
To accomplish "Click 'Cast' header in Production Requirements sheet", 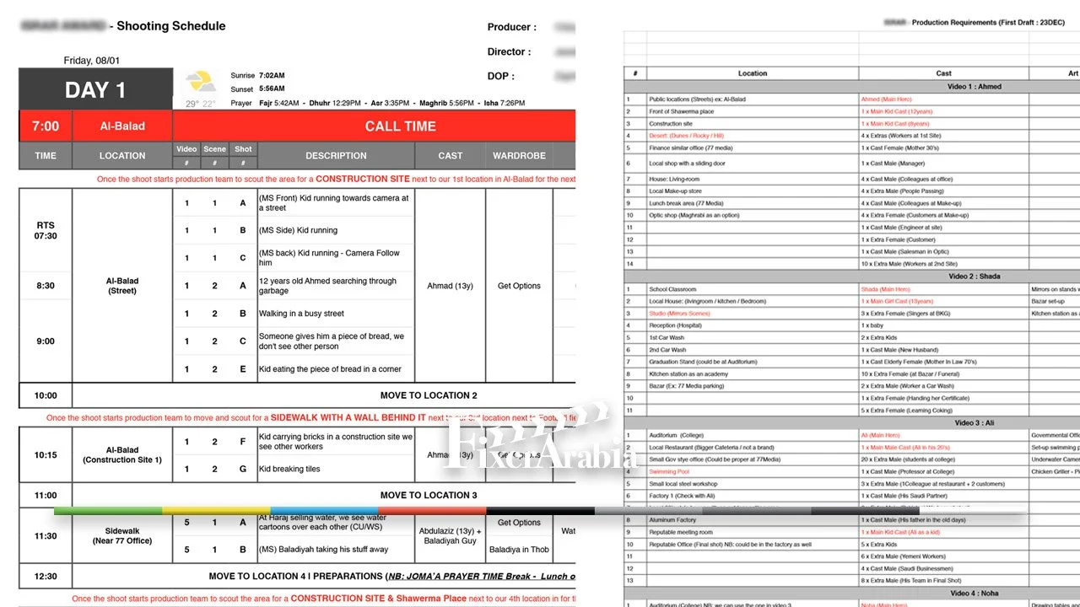I will (x=944, y=73).
